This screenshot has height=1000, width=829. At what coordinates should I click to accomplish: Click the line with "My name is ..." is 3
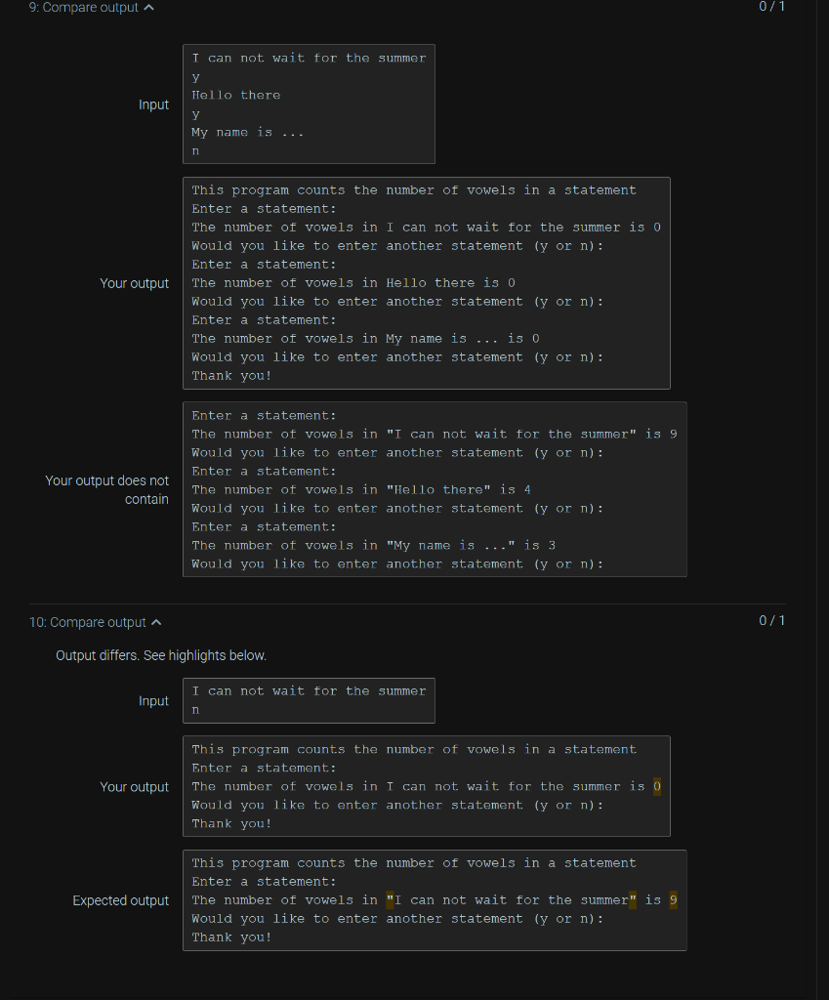[x=374, y=545]
